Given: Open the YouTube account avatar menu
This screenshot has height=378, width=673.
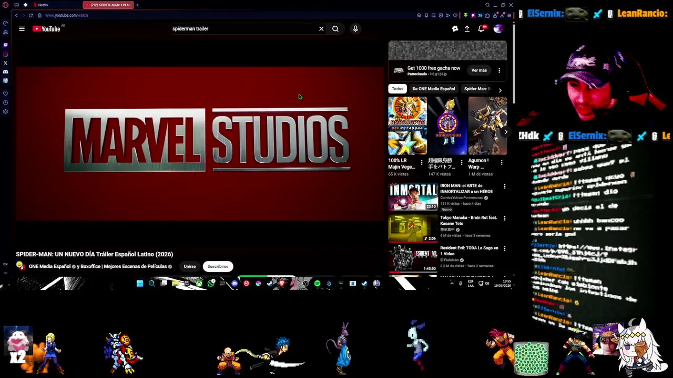Looking at the screenshot, I should click(x=498, y=29).
